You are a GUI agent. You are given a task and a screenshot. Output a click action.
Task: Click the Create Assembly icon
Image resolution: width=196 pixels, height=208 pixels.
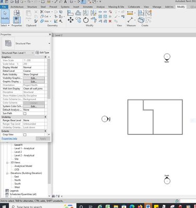point(141,13)
